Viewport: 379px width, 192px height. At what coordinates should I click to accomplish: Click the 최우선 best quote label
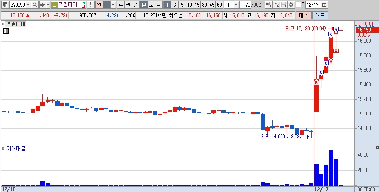tap(175, 15)
